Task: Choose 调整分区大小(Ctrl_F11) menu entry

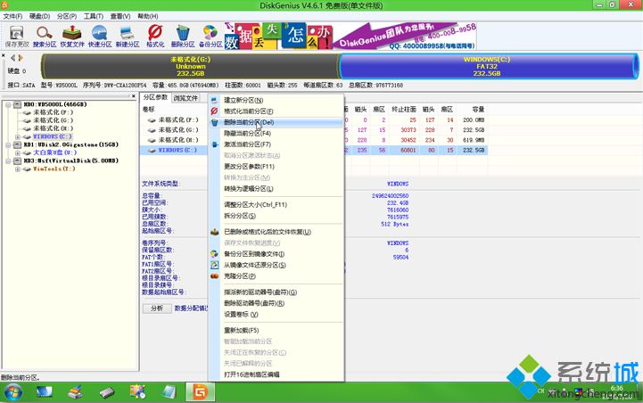Action: [276, 204]
